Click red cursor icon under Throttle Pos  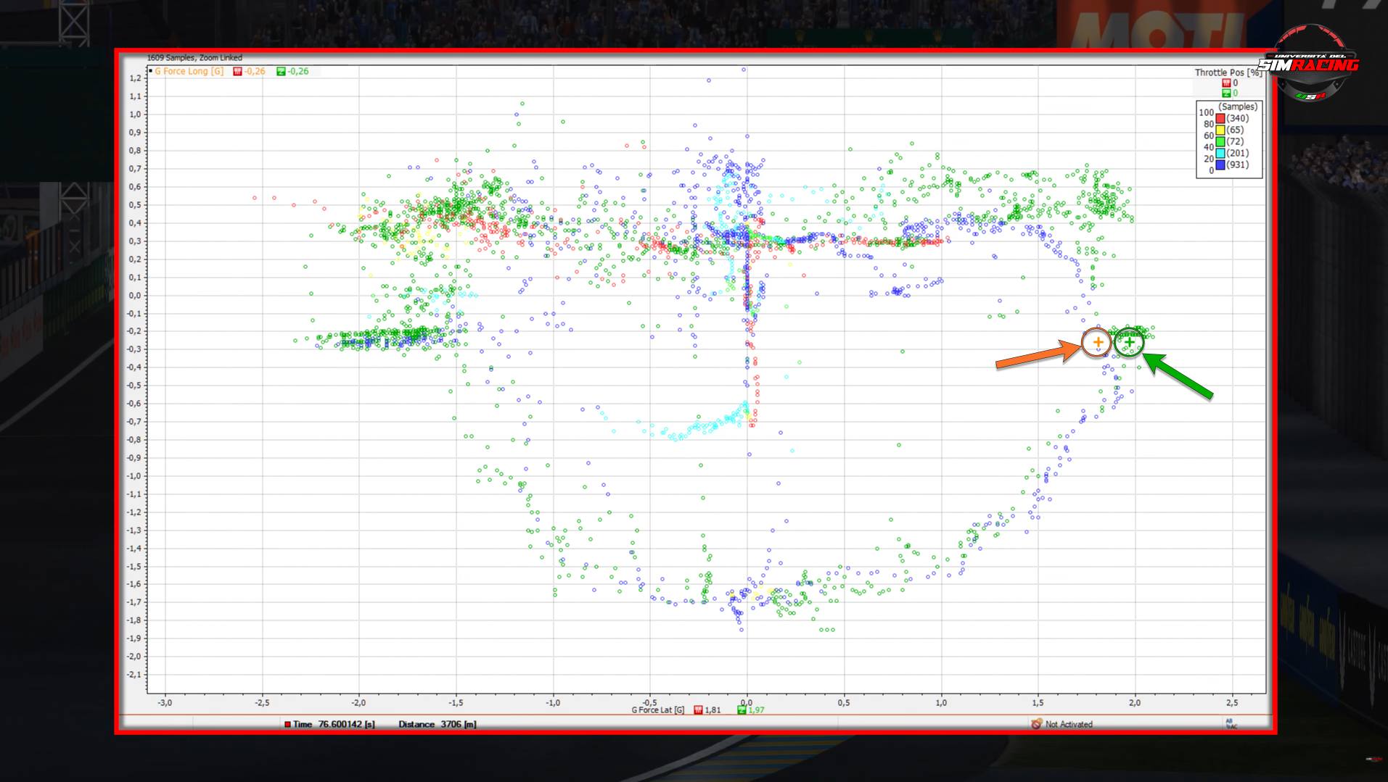click(x=1226, y=83)
